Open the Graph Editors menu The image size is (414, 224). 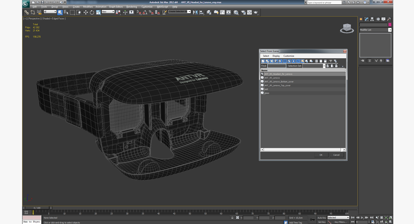(x=116, y=7)
